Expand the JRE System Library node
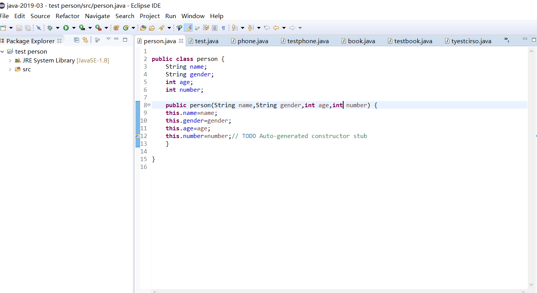Screen dimensions: 537x293 tap(10, 61)
